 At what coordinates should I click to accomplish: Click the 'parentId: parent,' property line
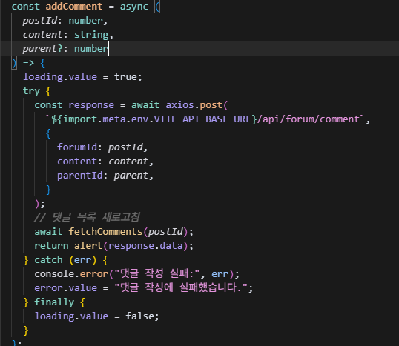[105, 176]
